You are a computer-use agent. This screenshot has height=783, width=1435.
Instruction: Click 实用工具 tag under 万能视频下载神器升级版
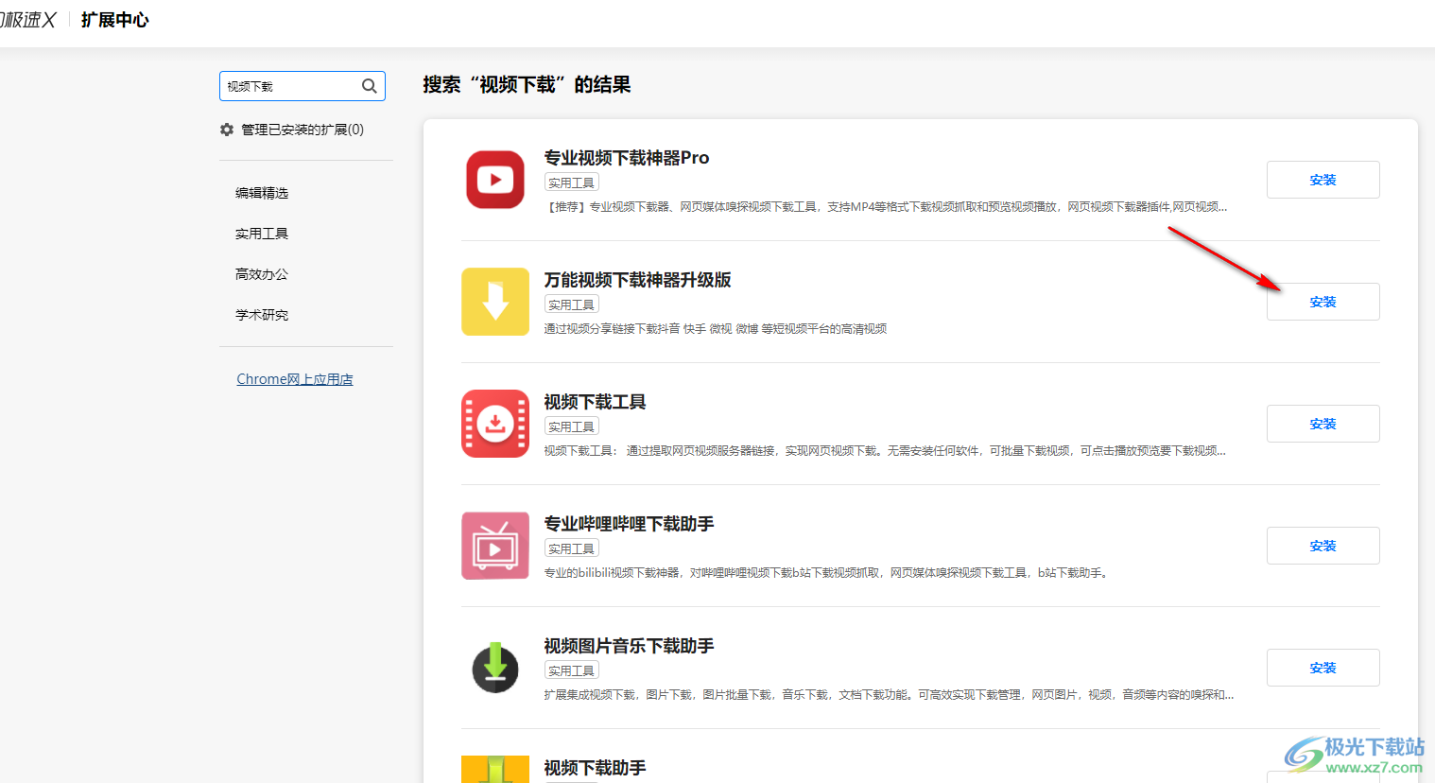tap(572, 304)
